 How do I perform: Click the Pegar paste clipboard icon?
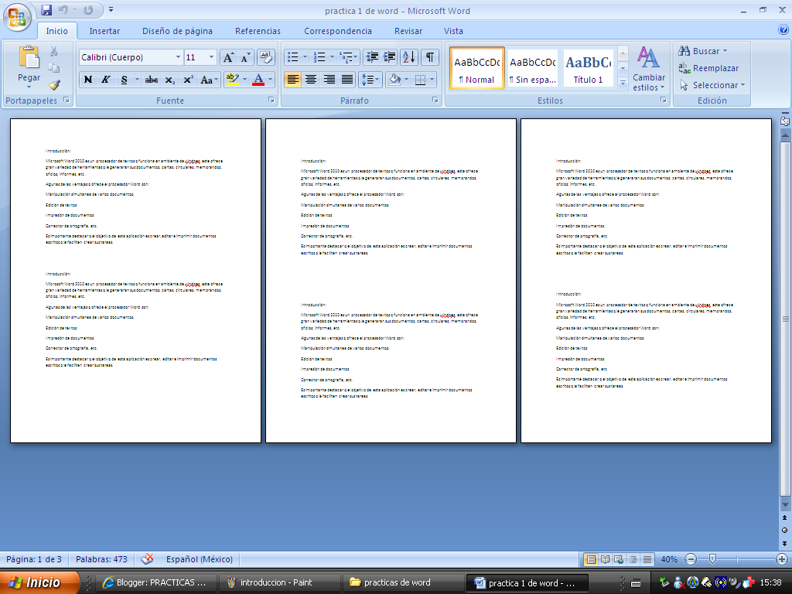click(29, 57)
